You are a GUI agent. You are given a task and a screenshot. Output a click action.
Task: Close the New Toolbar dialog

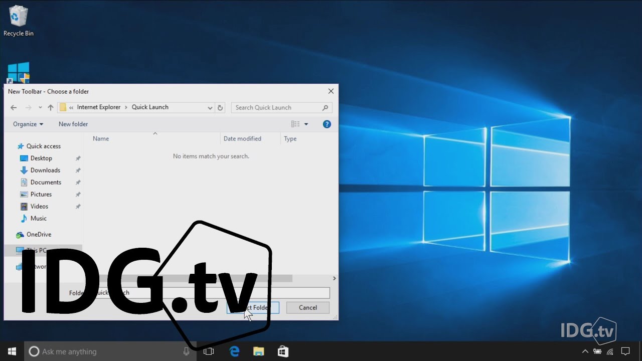tap(331, 91)
